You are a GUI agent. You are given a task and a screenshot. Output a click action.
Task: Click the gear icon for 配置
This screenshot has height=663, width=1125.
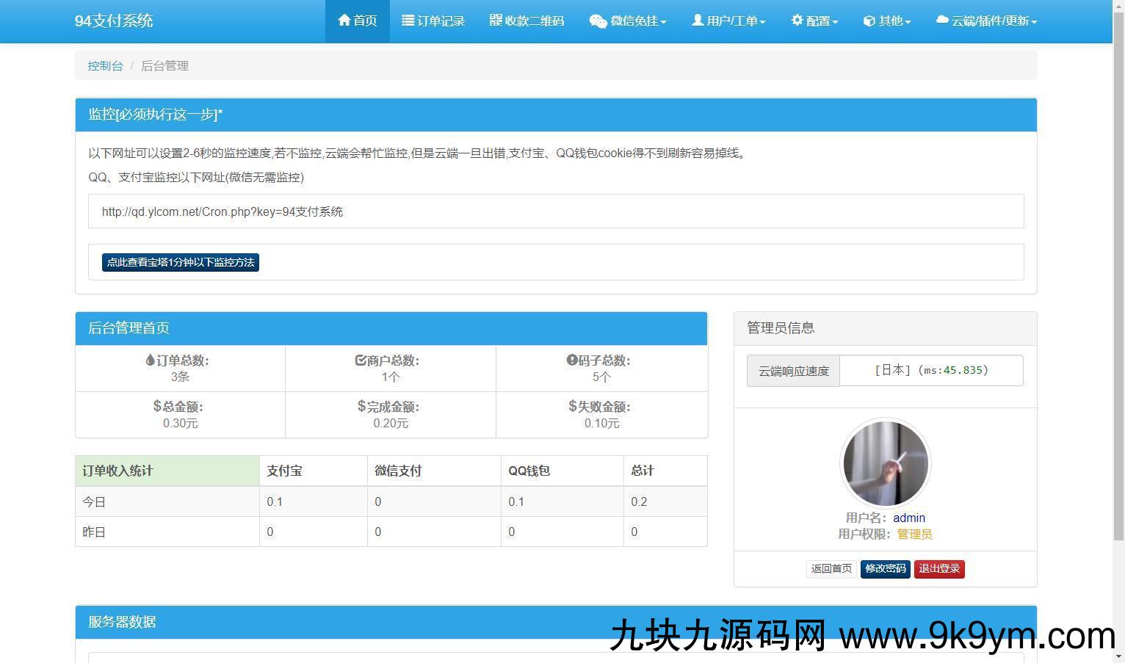(x=797, y=21)
